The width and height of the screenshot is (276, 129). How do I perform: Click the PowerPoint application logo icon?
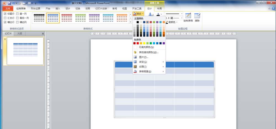click(5, 3)
